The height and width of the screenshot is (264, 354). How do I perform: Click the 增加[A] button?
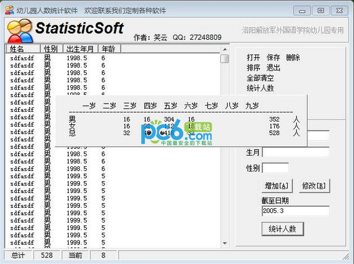coord(277,186)
